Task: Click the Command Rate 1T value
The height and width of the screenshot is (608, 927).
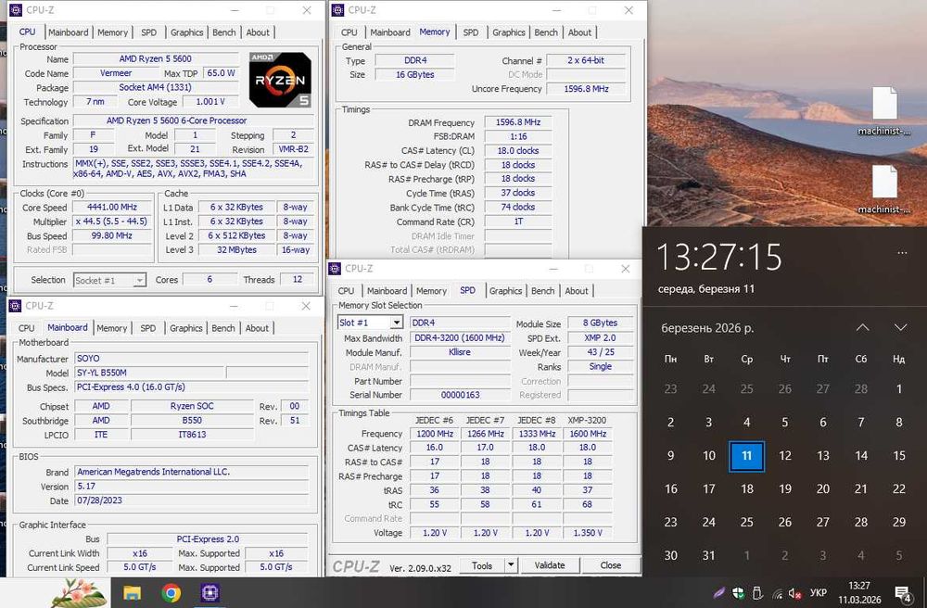Action: pos(518,222)
